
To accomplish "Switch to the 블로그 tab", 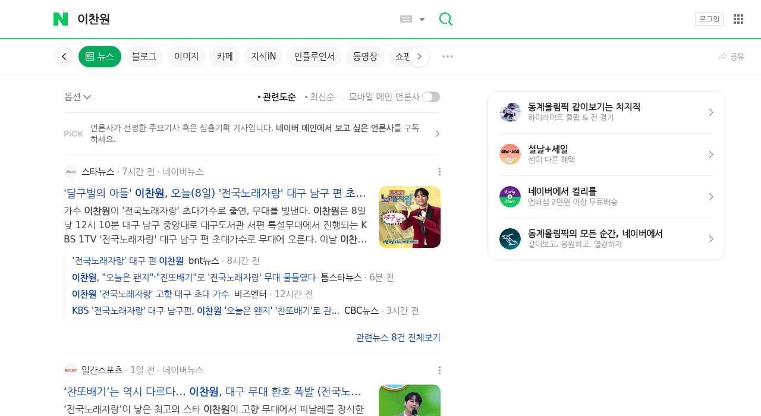I will click(x=143, y=56).
